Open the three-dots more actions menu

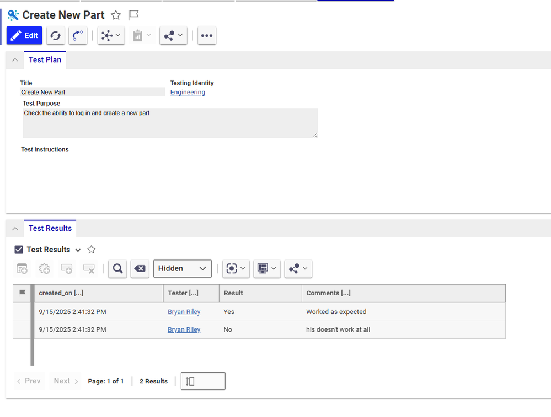coord(206,35)
